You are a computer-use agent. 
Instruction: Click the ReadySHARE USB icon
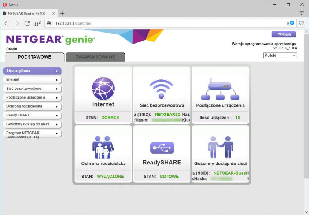[x=162, y=147]
